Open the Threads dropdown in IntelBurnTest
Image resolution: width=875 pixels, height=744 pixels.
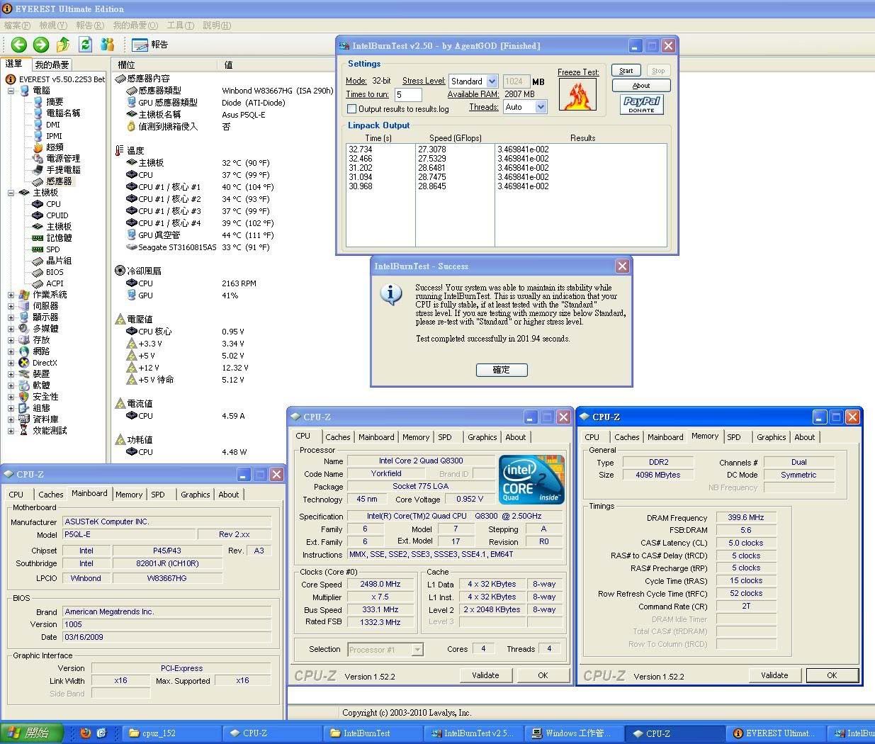[x=541, y=107]
